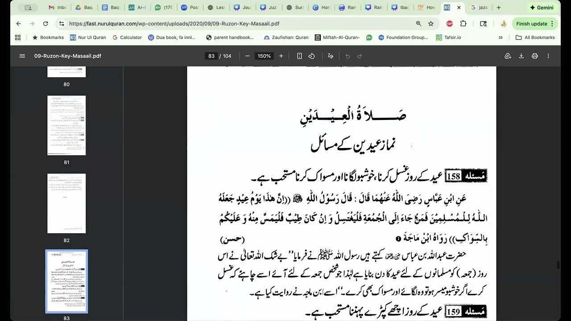Viewport: 571px width, 321px height.
Task: Select page 83 thumbnail
Action: click(66, 281)
